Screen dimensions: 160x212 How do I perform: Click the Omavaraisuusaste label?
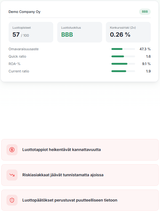23,49
